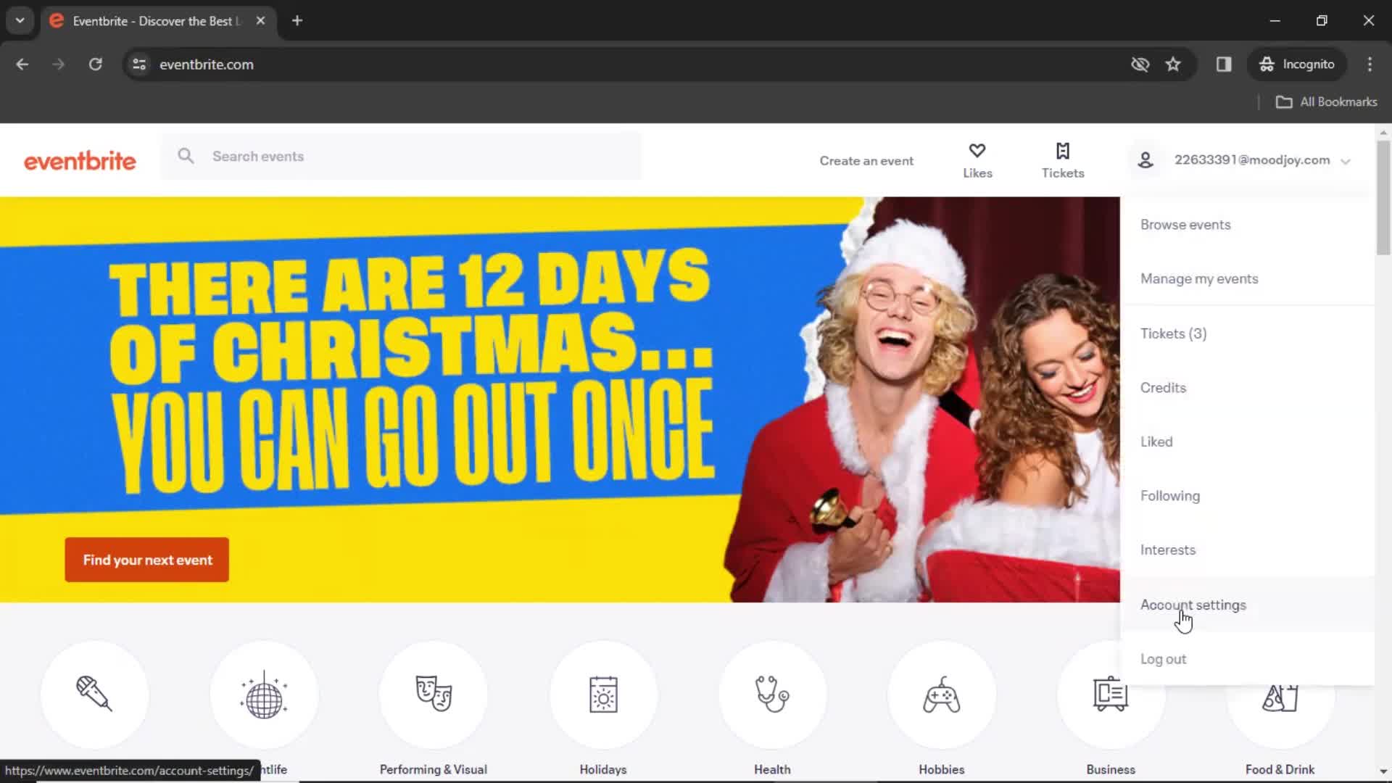Select Account settings from menu

(x=1193, y=604)
